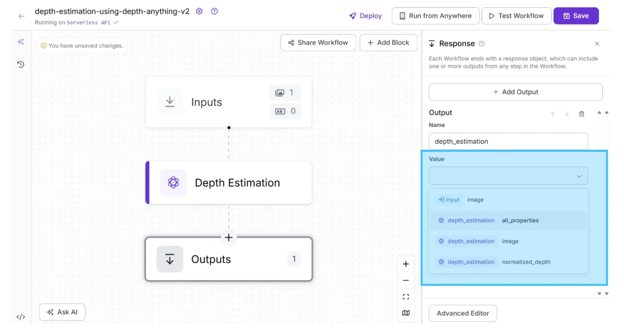Click the back arrow icon
The height and width of the screenshot is (332, 624).
click(22, 16)
